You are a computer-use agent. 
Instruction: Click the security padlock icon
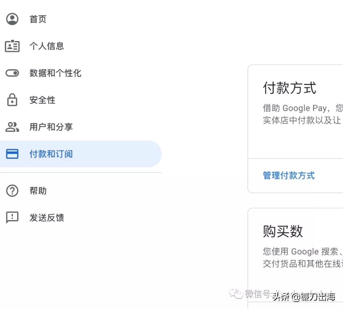pyautogui.click(x=12, y=100)
